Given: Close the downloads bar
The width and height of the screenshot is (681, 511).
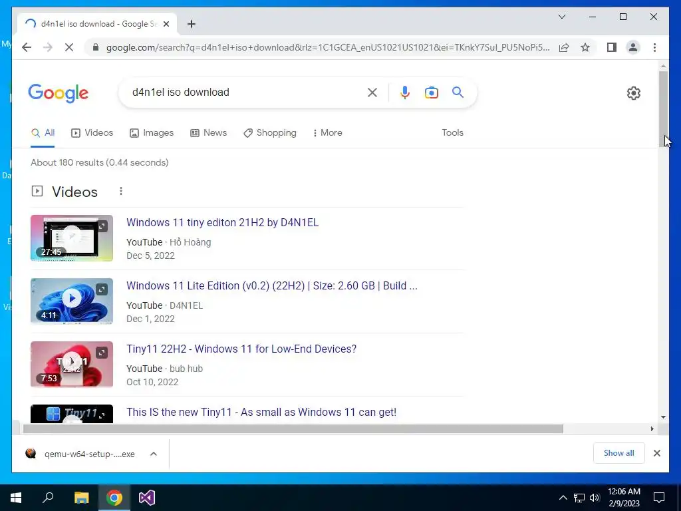Looking at the screenshot, I should [x=656, y=453].
